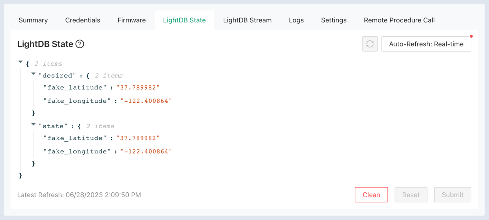The height and width of the screenshot is (220, 489).
Task: Open the Auto-Refresh: Real-time dropdown
Action: 426,44
